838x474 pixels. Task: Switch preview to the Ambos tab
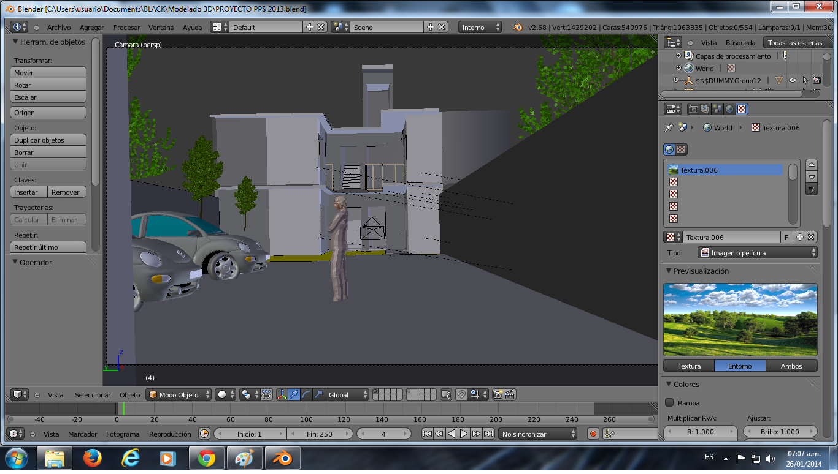(x=791, y=366)
